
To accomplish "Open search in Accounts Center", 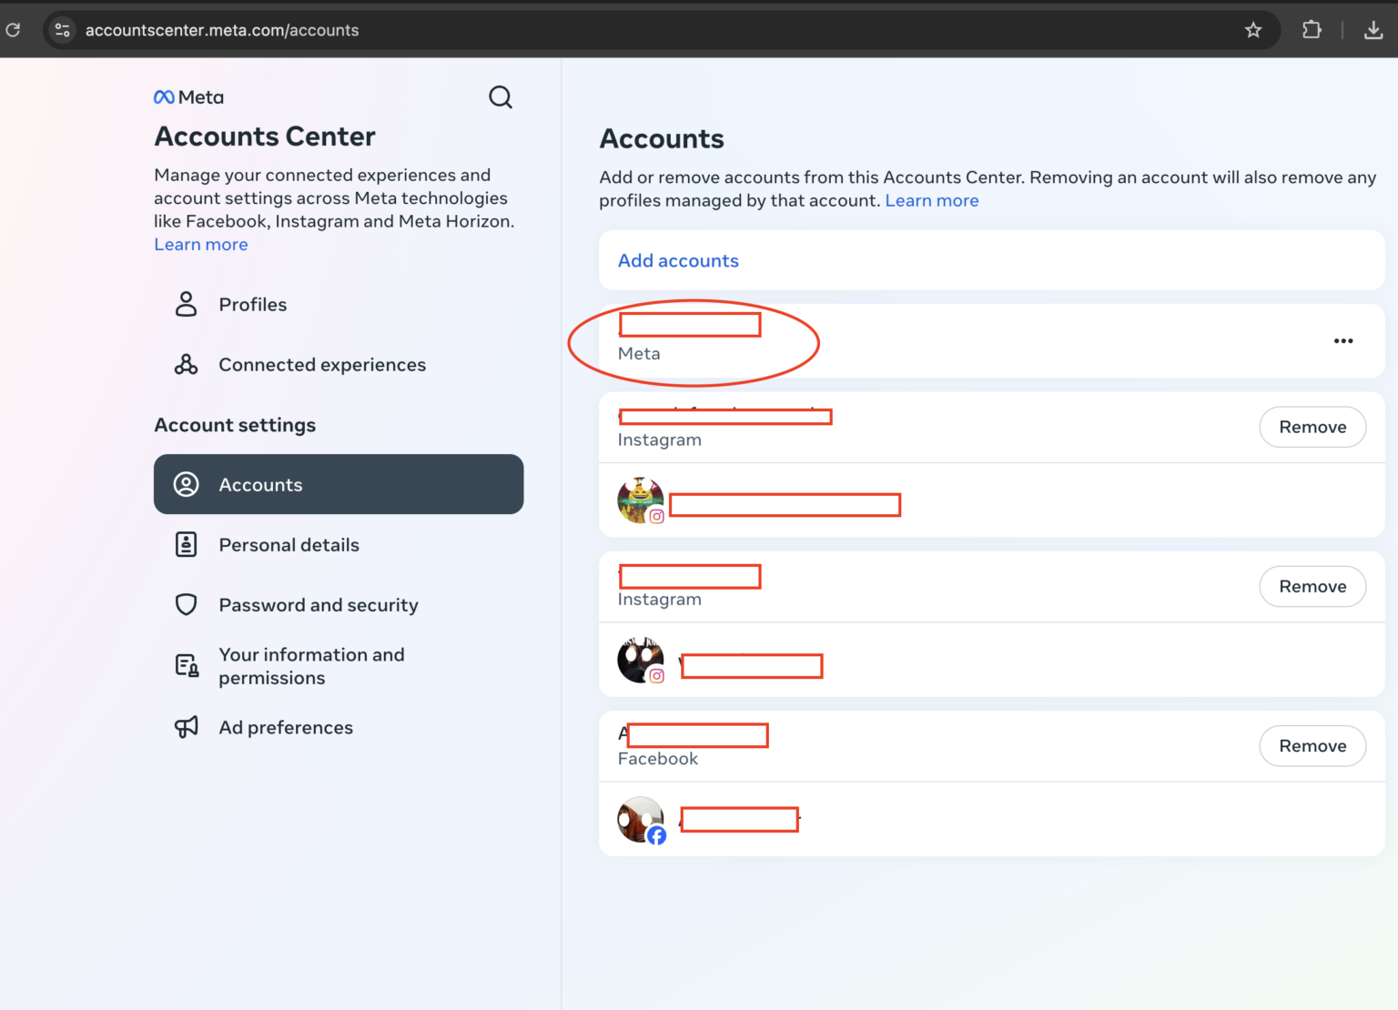I will [501, 96].
